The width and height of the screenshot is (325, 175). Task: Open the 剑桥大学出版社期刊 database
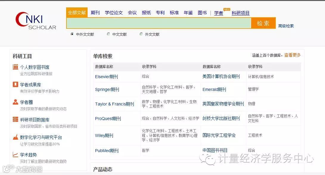pos(221,118)
